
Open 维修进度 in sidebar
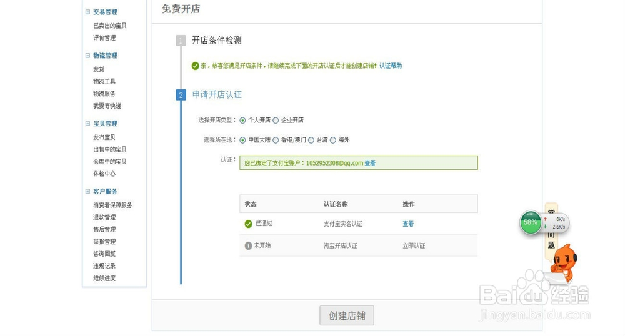(x=104, y=278)
